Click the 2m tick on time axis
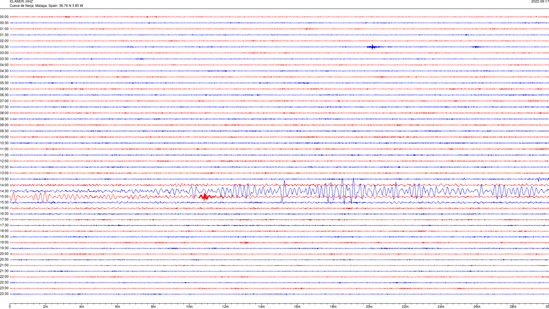The height and width of the screenshot is (309, 549). (45, 307)
